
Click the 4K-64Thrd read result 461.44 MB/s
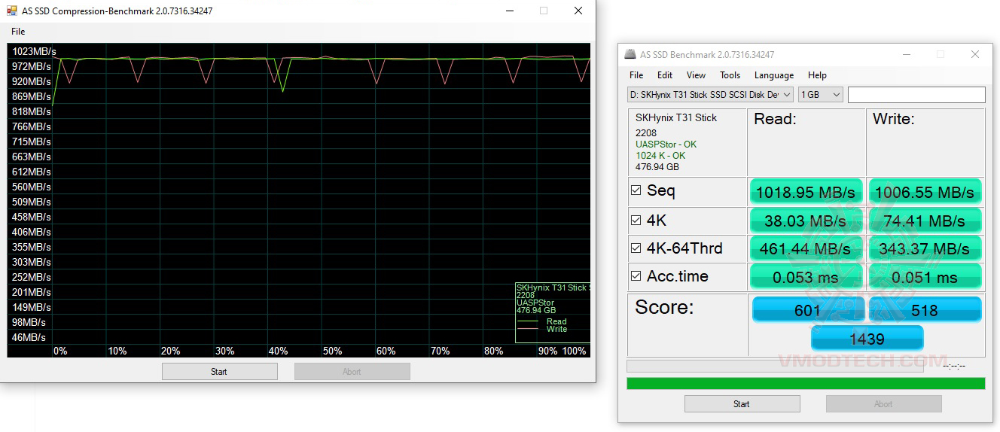point(806,248)
